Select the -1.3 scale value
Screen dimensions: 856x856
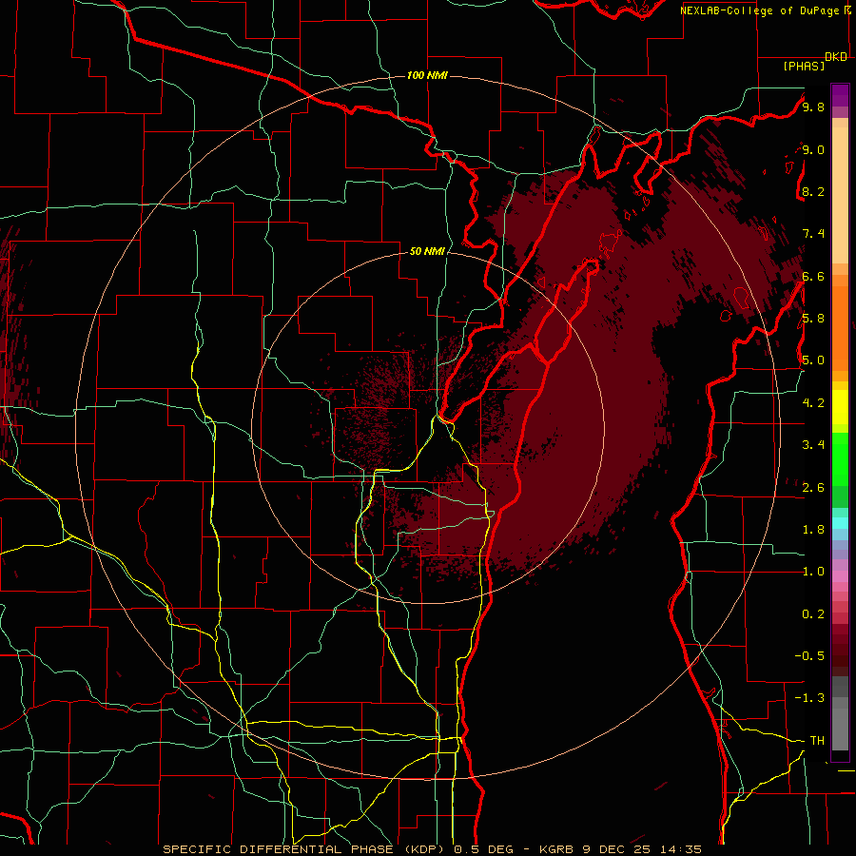(x=809, y=699)
